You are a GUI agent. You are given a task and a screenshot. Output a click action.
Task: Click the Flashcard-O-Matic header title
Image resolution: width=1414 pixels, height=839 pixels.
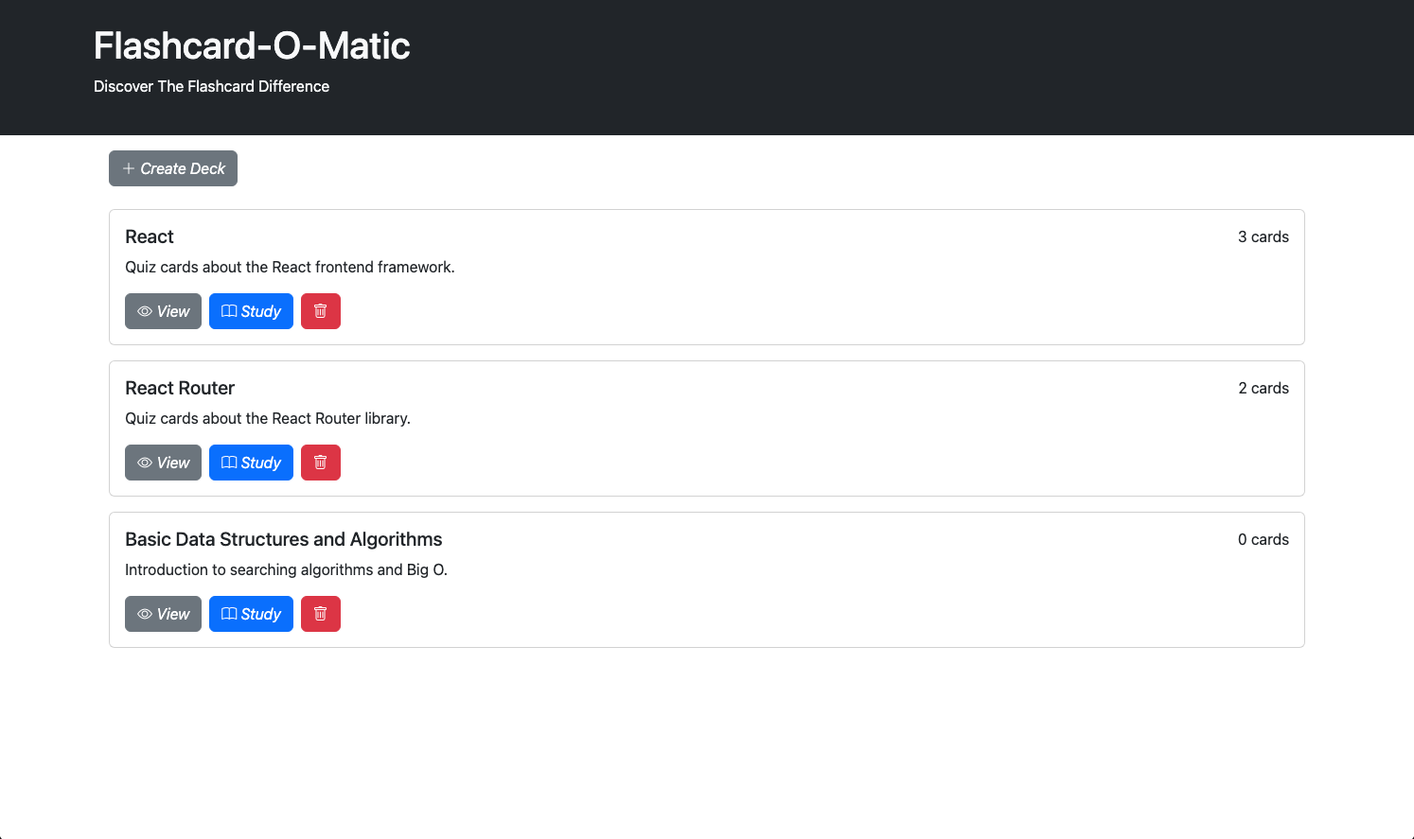pos(252,45)
